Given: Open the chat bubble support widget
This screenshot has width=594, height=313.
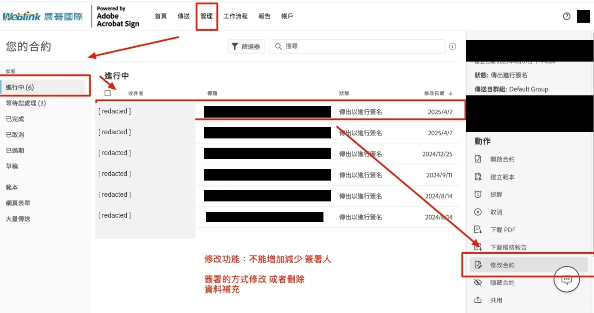Looking at the screenshot, I should tap(567, 279).
